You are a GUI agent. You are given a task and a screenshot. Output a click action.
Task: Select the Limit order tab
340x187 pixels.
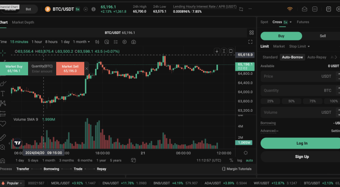click(x=265, y=46)
